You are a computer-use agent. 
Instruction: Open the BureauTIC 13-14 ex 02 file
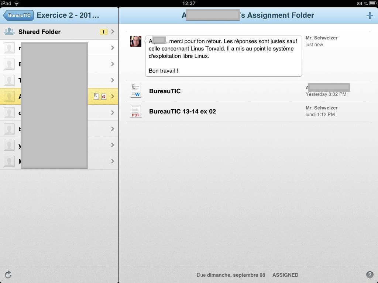(182, 111)
